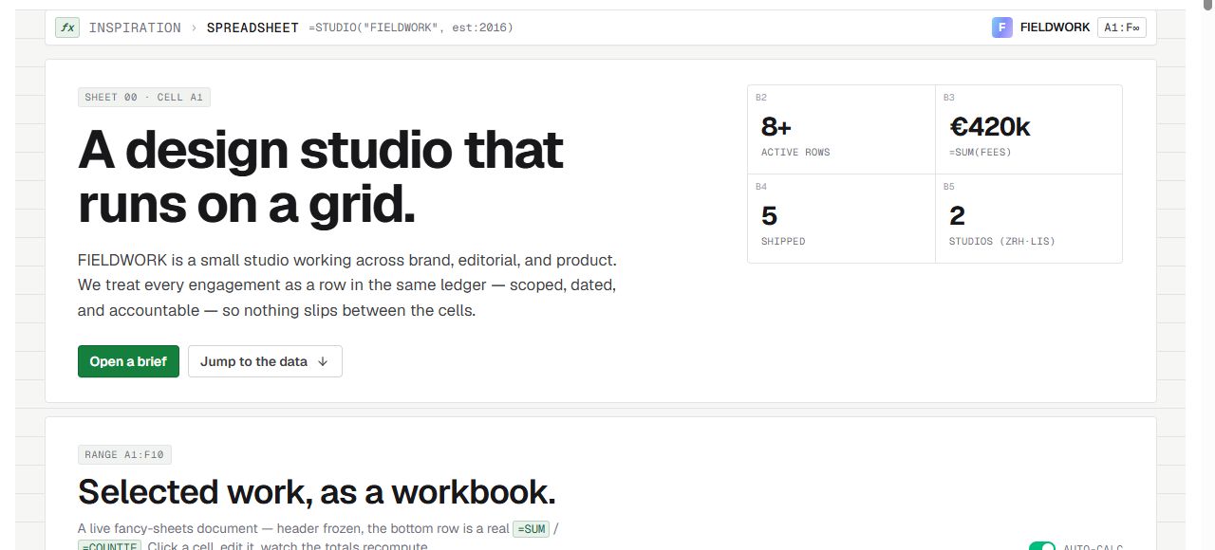Click the fx formula icon
This screenshot has width=1215, height=550.
coord(67,27)
